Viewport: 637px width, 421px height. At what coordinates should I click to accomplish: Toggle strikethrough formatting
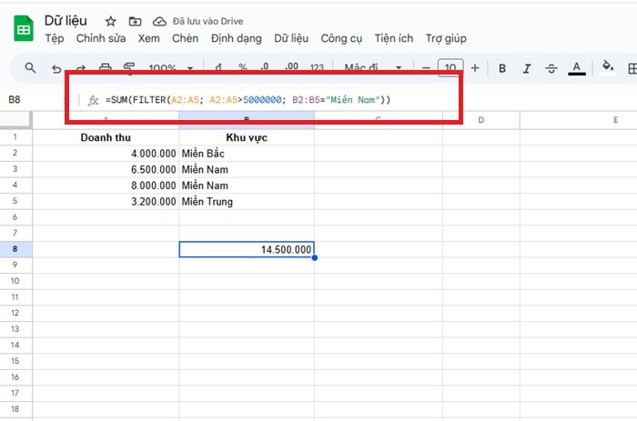[x=551, y=68]
